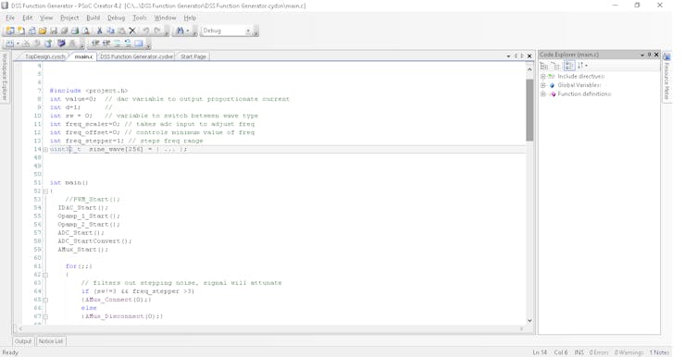Expand the Function definitions tree node
Image resolution: width=685 pixels, height=357 pixels.
point(543,93)
